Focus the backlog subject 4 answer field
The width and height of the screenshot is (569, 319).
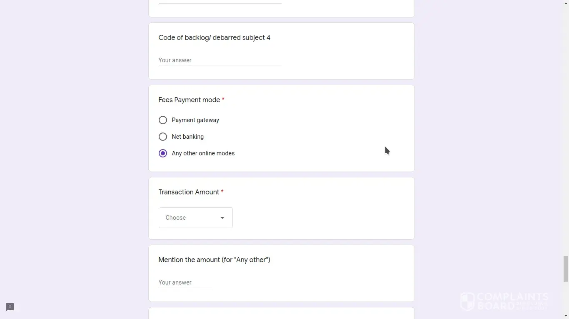point(220,60)
